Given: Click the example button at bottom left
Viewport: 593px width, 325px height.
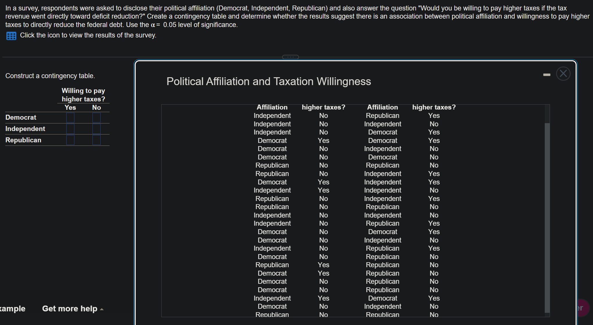Looking at the screenshot, I should [x=12, y=308].
